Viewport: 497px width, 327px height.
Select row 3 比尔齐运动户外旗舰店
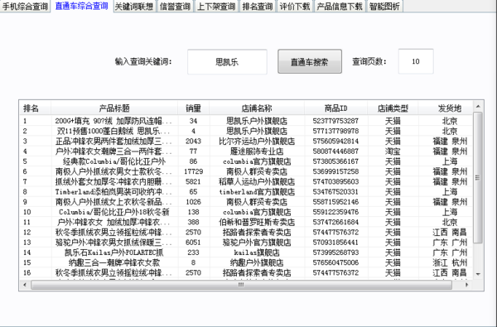246,141
